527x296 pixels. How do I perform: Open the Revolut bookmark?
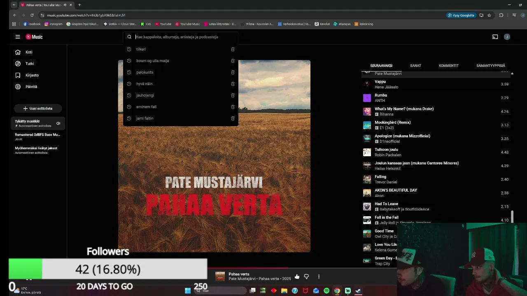click(322, 24)
